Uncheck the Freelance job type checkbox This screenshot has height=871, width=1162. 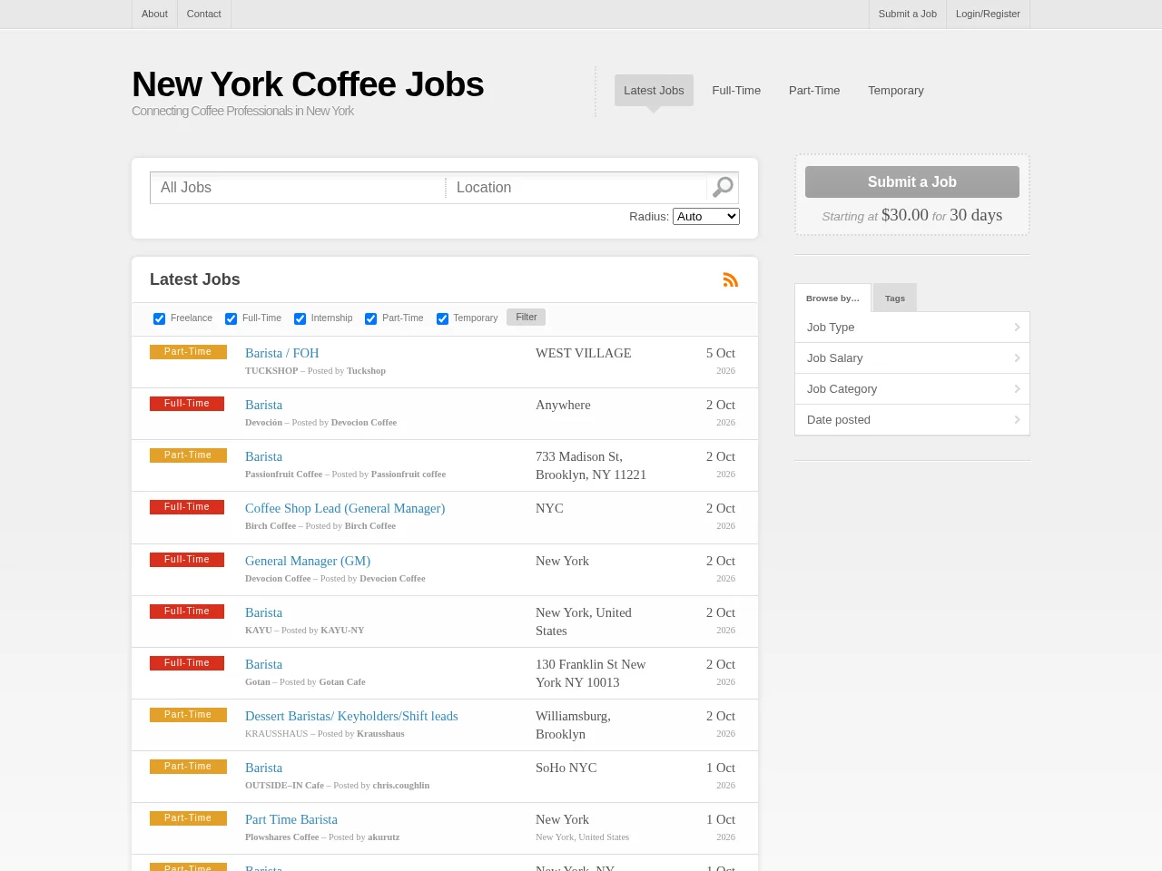click(159, 318)
